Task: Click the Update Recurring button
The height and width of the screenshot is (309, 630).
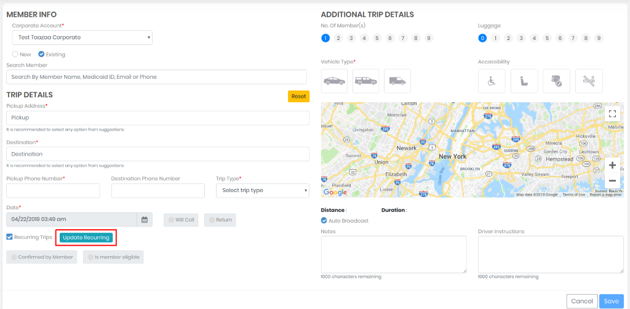Action: pyautogui.click(x=86, y=238)
